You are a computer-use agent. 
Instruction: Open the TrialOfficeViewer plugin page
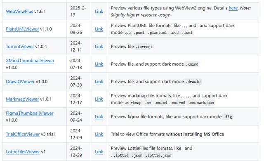[x=23, y=134]
